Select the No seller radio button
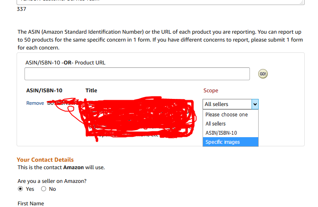Image resolution: width=318 pixels, height=207 pixels. point(44,189)
